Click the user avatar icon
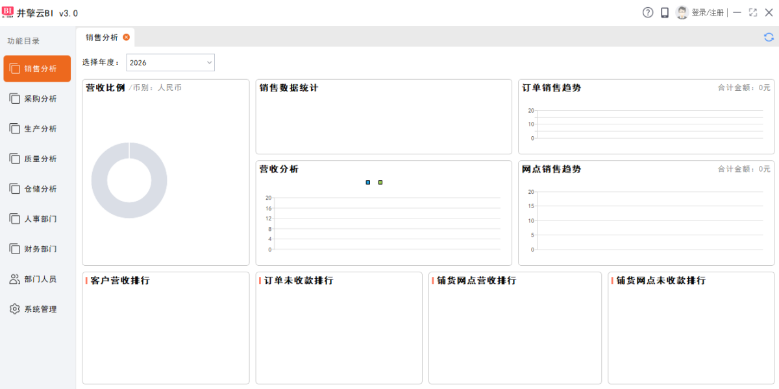This screenshot has height=389, width=779. [x=682, y=12]
